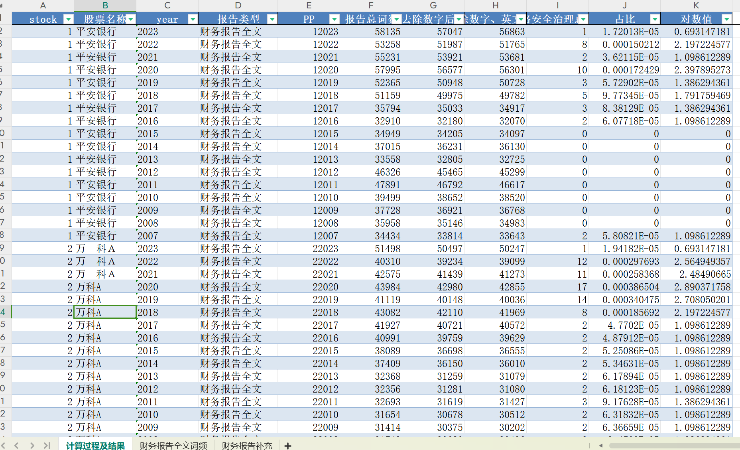Select column F header
The image size is (740, 450).
(x=371, y=6)
